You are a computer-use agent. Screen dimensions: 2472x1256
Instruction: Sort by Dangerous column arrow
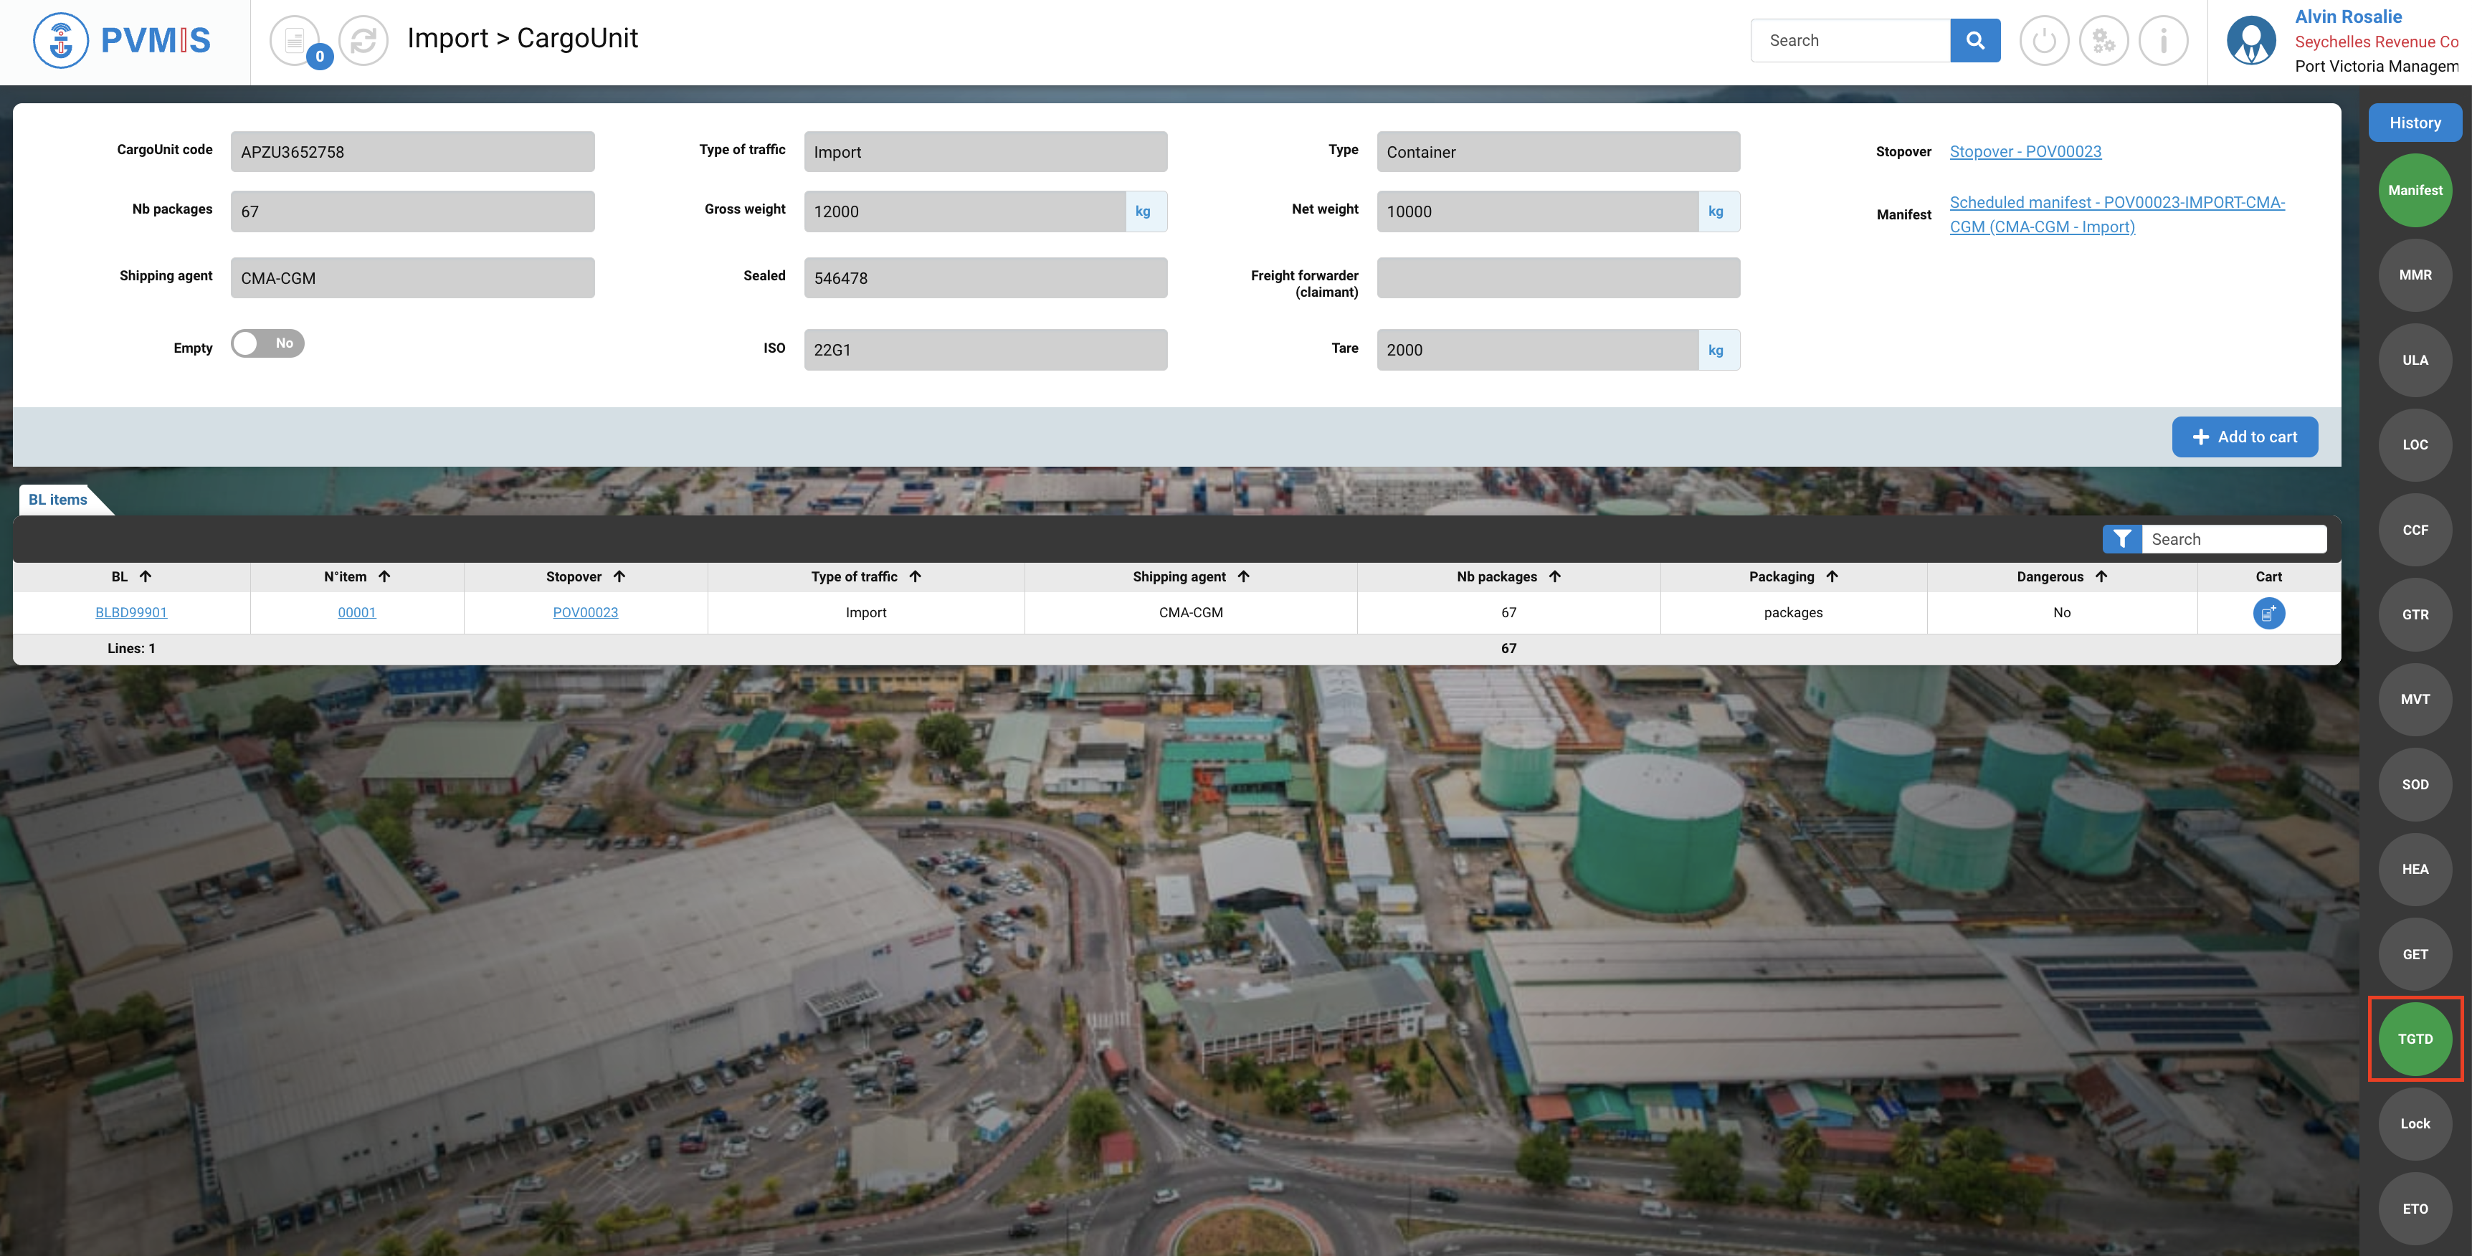pos(2101,576)
